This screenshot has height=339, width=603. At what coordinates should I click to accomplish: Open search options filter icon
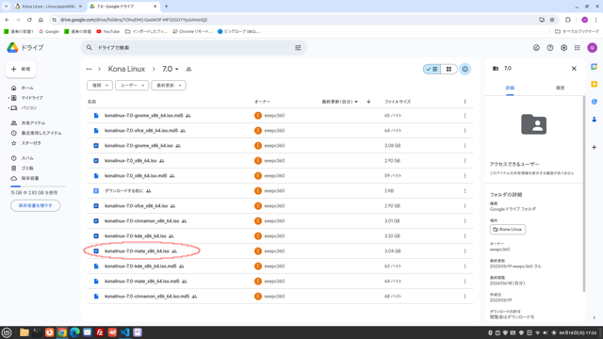point(298,48)
